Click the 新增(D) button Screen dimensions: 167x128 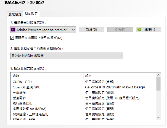91,29
